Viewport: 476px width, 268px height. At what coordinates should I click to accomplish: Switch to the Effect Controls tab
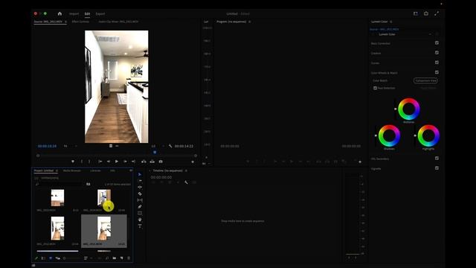point(80,22)
